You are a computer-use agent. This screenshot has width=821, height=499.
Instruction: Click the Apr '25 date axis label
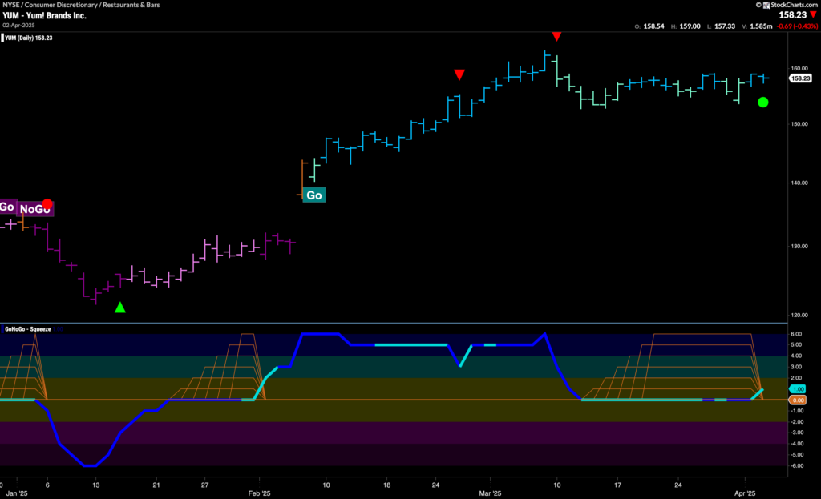point(744,493)
